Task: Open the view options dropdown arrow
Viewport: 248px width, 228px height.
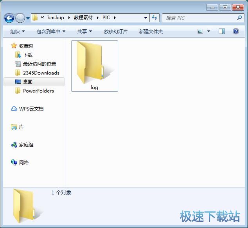Action: [208, 31]
